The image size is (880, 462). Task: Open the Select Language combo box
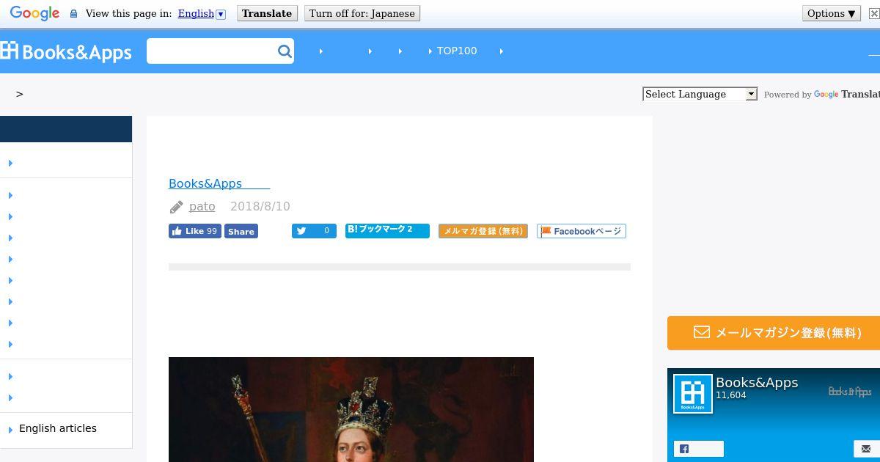pyautogui.click(x=700, y=94)
